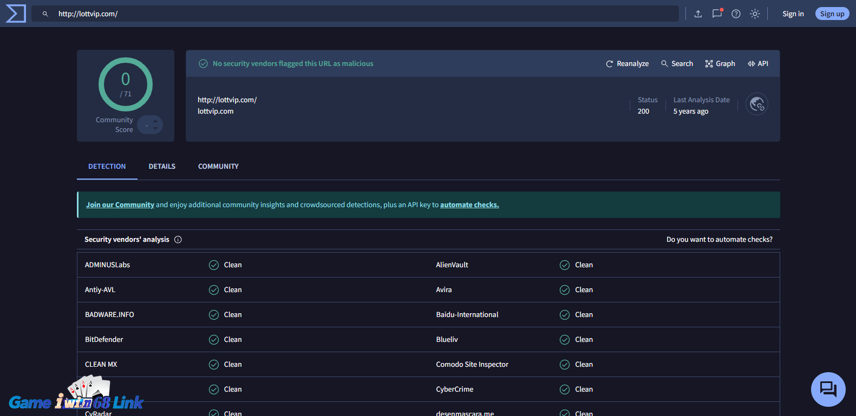Click the Blueliv vendor name

click(x=447, y=340)
